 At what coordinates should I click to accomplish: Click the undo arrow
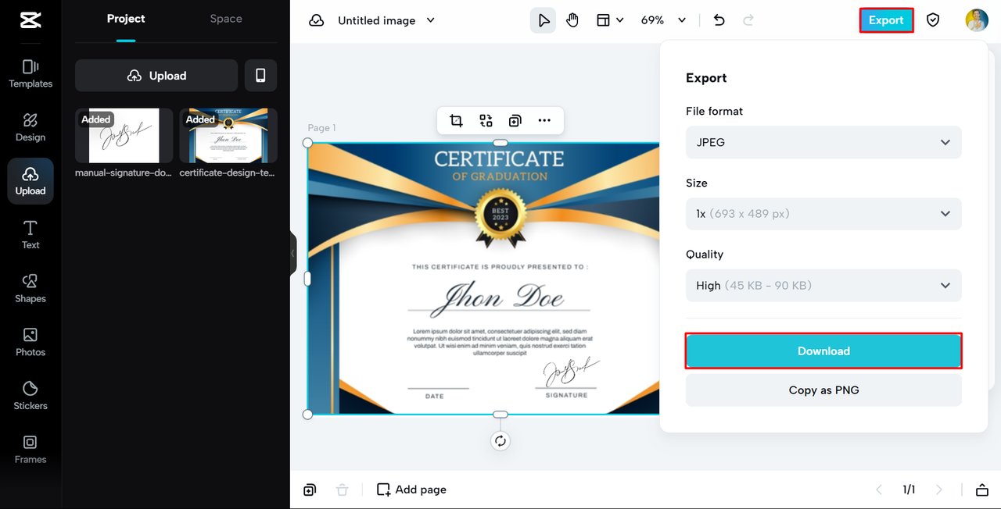719,20
